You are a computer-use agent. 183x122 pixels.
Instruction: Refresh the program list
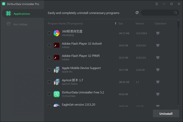(x=137, y=13)
